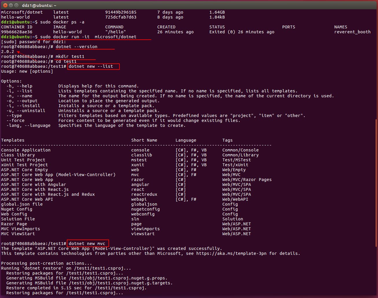Click the 'razor' short name
378x298 pixels.
138,180
